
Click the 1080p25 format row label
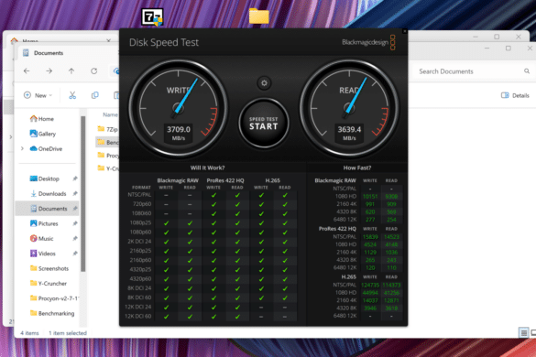click(x=140, y=222)
